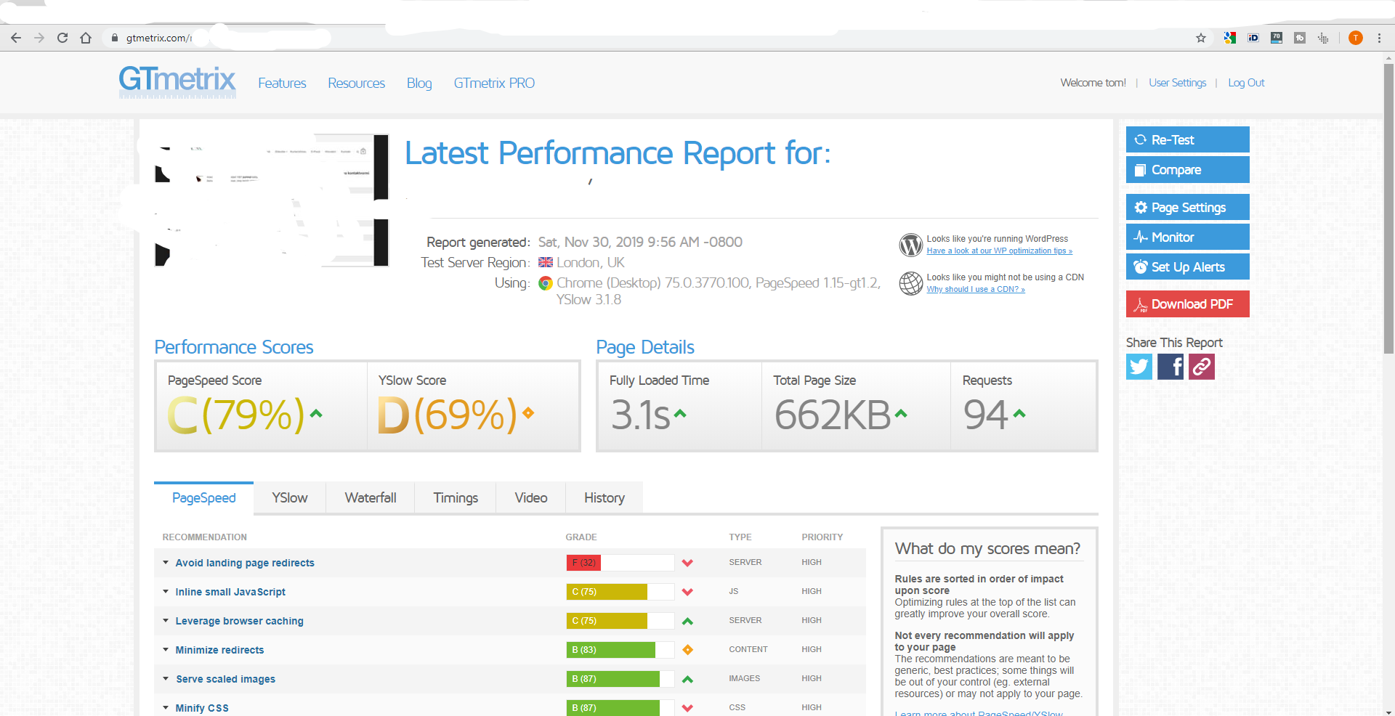Switch to the Timings tab
The image size is (1395, 716).
click(456, 498)
